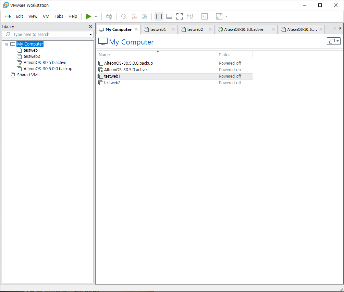Close the My Computer tab
Image resolution: width=344 pixels, height=292 pixels.
point(136,29)
